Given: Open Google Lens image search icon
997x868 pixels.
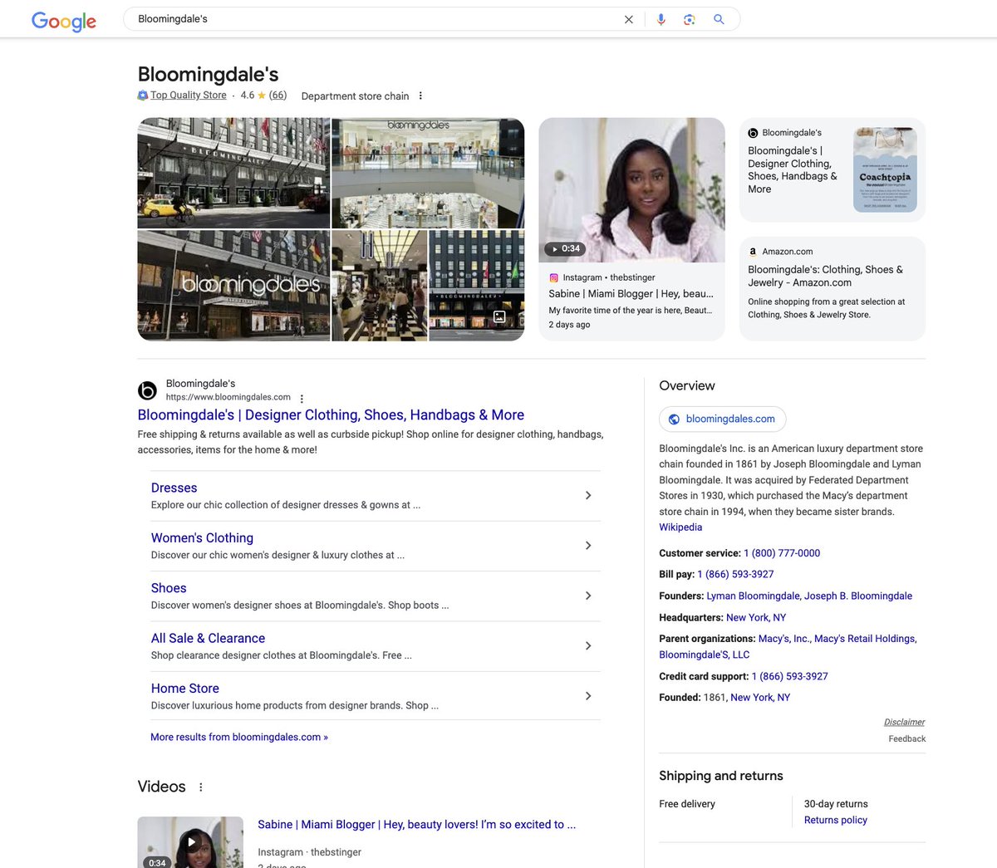Looking at the screenshot, I should 690,19.
